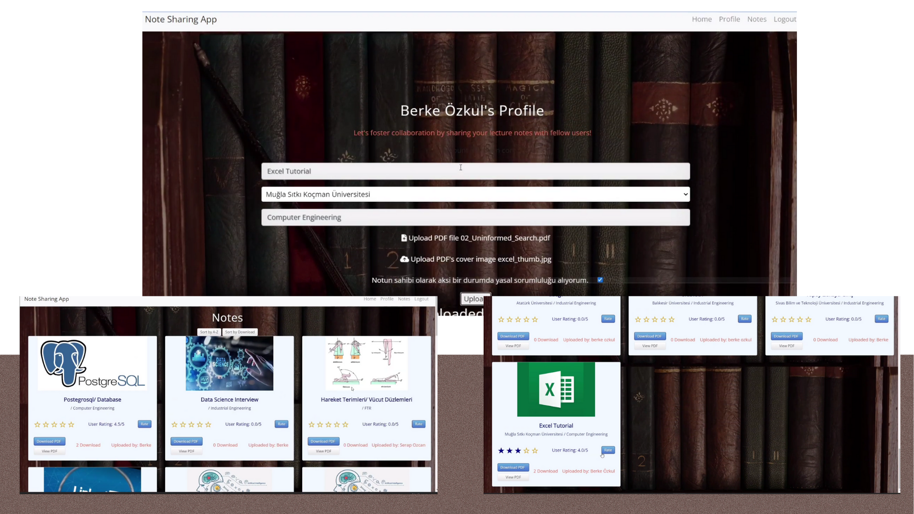View PDF of Data Science Interview note
Screen dimensions: 914x514
tap(186, 451)
